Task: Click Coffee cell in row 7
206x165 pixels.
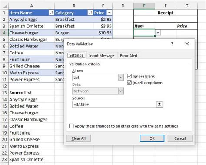Action: [x=31, y=53]
